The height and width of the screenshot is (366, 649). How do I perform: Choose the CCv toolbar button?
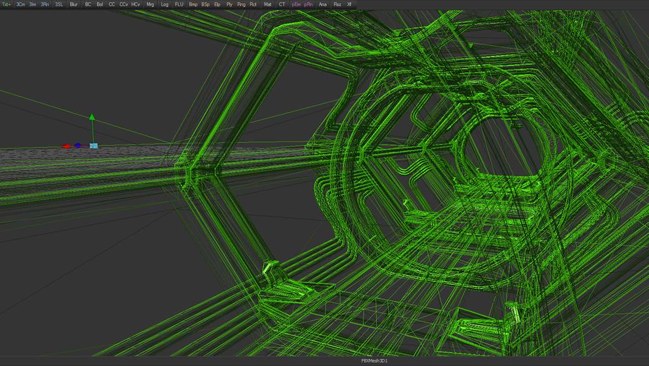(x=123, y=4)
